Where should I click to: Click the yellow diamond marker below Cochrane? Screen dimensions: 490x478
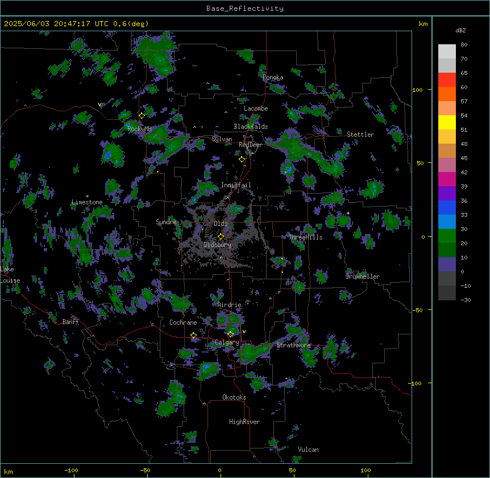click(193, 336)
